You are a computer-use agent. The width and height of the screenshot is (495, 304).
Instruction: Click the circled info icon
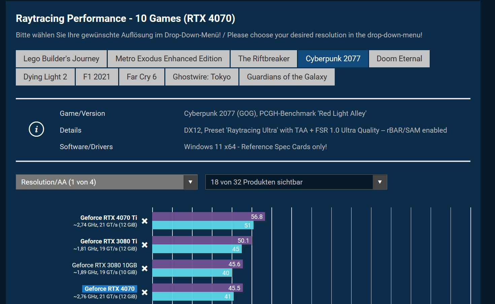[x=36, y=129]
